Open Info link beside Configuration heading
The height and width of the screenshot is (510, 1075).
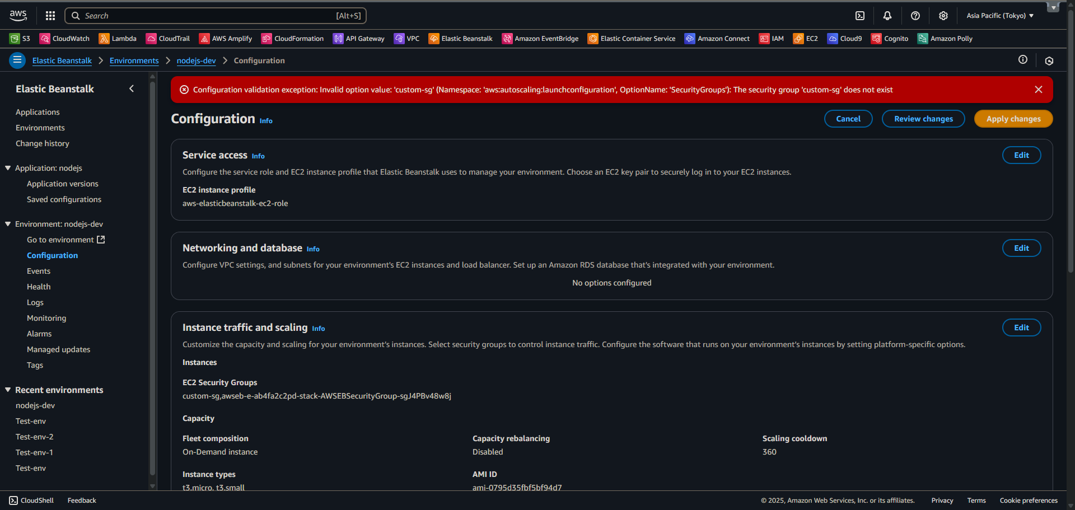(266, 121)
